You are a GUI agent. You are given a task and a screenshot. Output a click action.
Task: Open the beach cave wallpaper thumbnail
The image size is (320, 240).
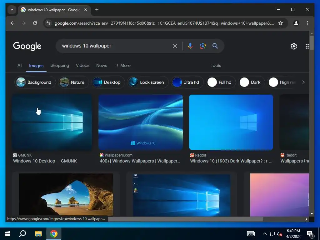tap(66, 195)
